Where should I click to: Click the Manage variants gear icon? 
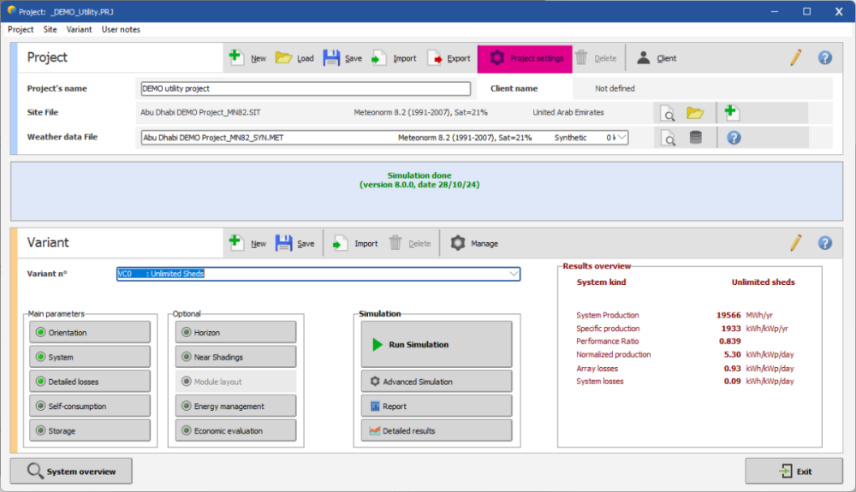coord(459,243)
